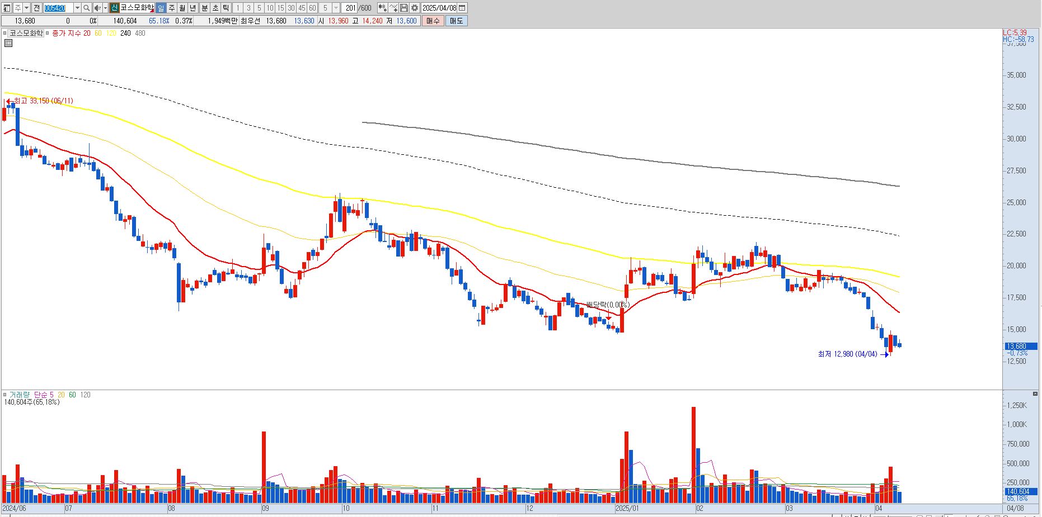Open the 주 type dropdown arrow
This screenshot has width=1042, height=517.
26,8
